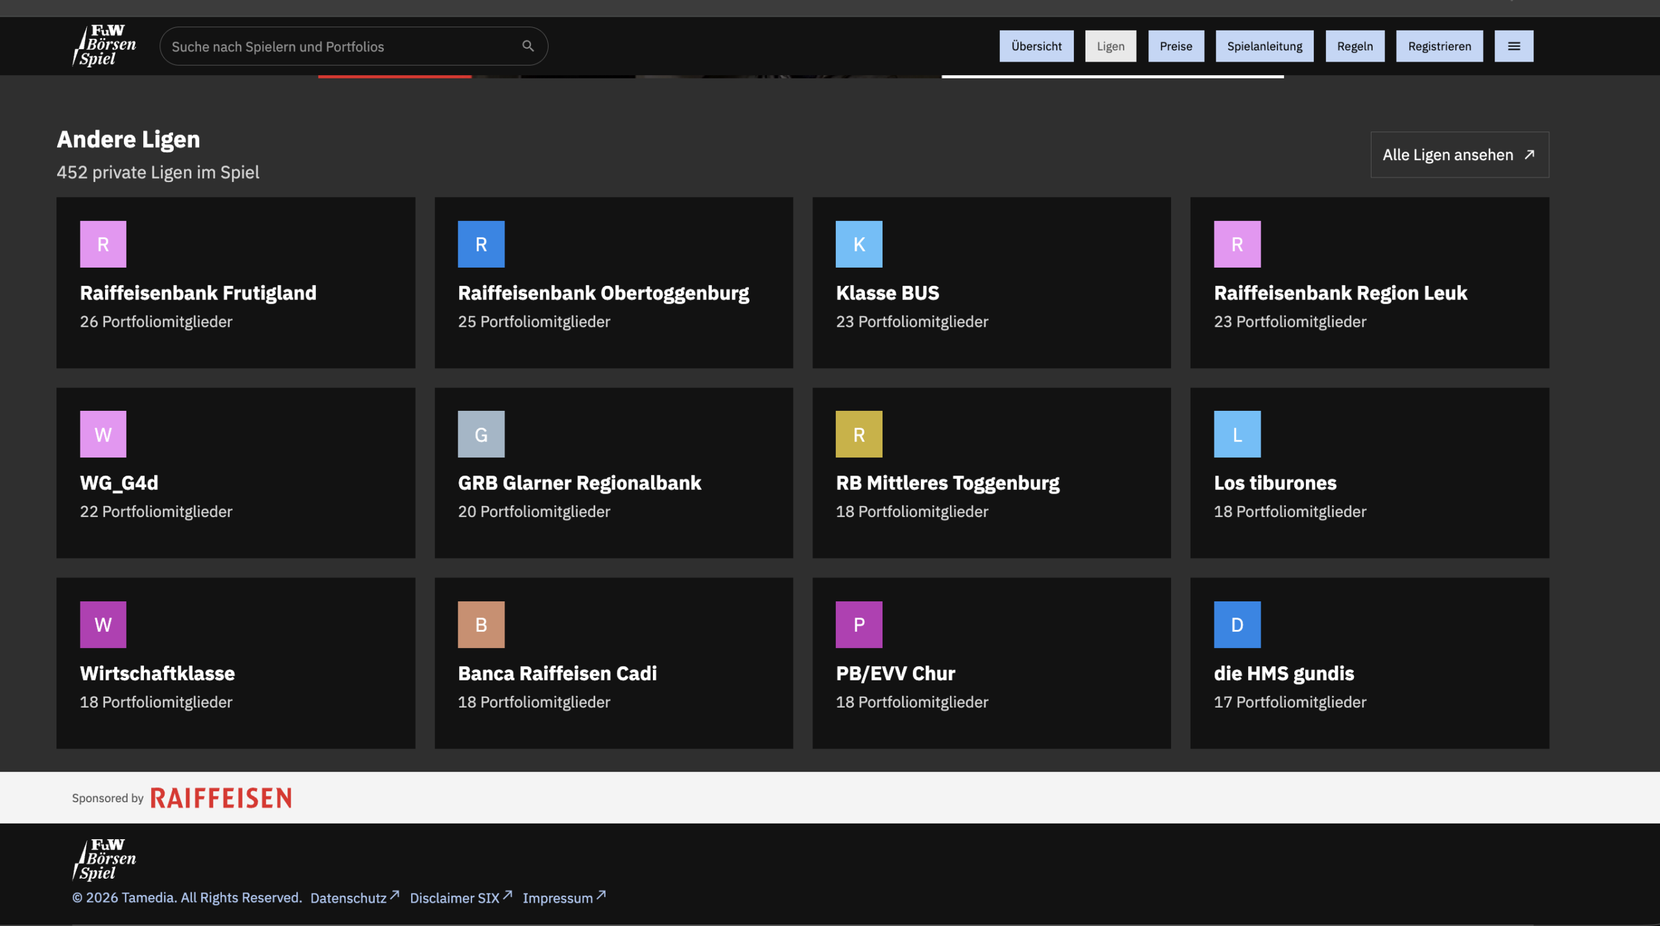Open the Raiffeisenbank Obertoggenburg league title

603,293
